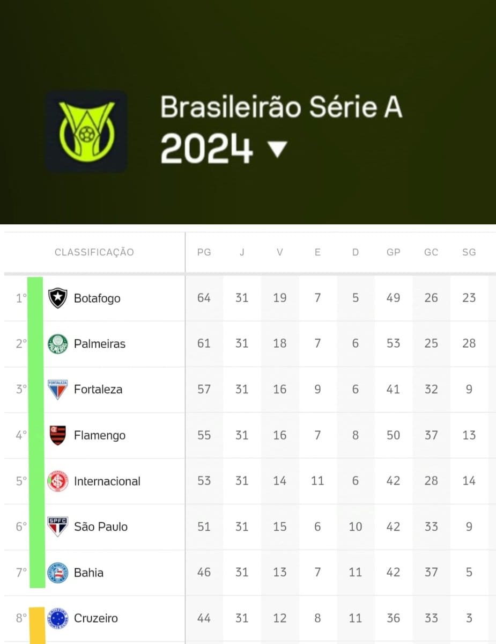Click the São Paulo club crest
The width and height of the screenshot is (496, 644).
pos(58,526)
